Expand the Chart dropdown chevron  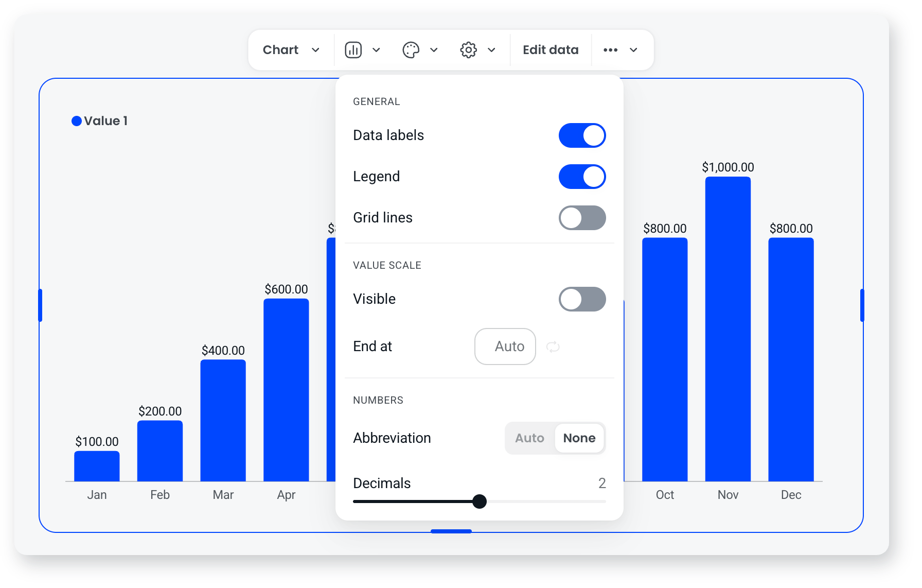[316, 50]
